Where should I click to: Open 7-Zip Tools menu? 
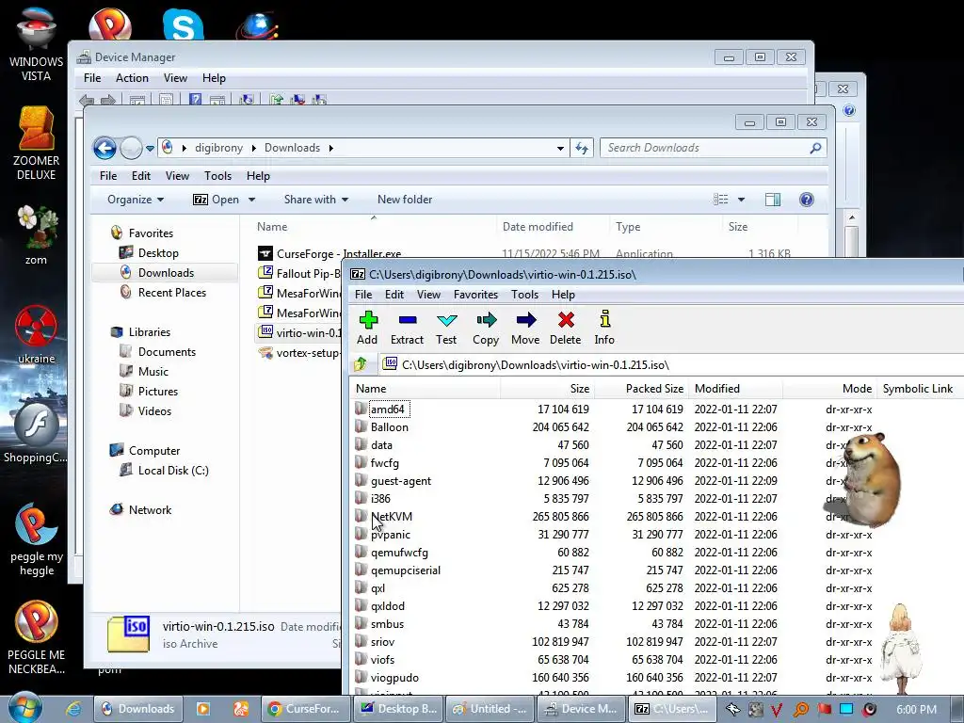[524, 295]
